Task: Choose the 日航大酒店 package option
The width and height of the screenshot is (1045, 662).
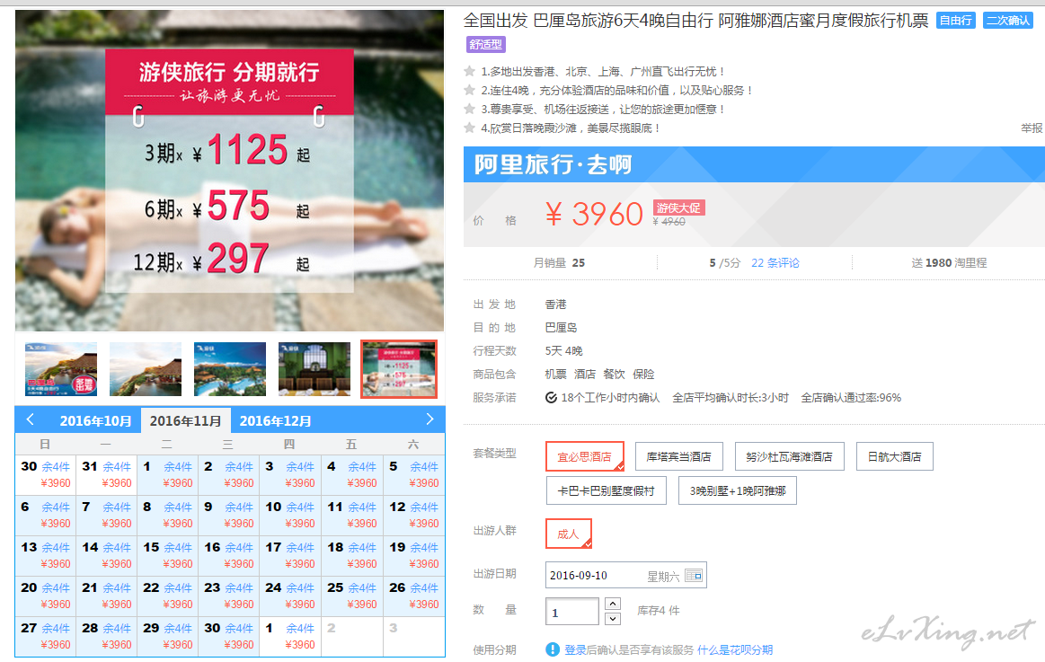Action: (x=894, y=457)
